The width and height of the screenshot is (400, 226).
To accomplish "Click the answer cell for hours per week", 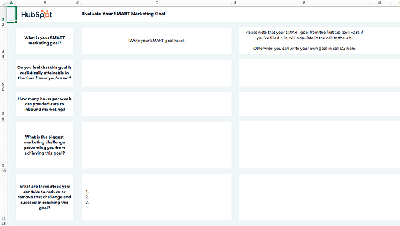I will coord(157,104).
